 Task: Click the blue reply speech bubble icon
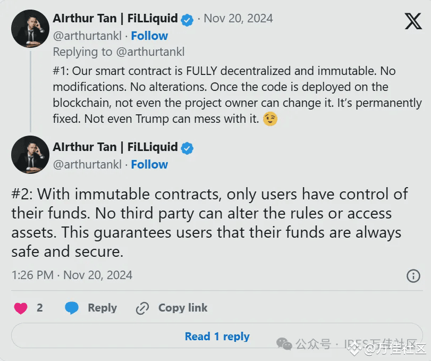[x=72, y=308]
